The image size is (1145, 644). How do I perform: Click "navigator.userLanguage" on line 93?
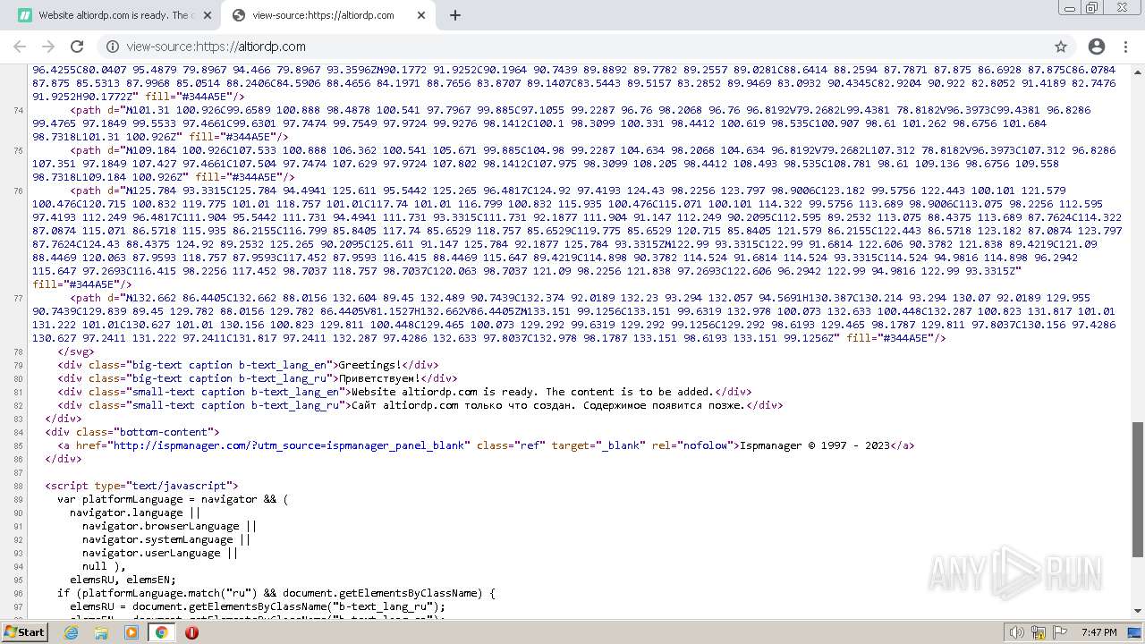pyautogui.click(x=151, y=553)
